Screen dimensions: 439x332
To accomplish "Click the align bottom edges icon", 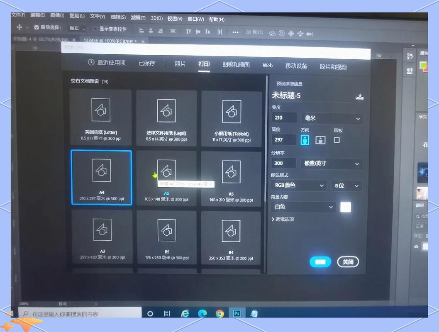I will (x=208, y=32).
